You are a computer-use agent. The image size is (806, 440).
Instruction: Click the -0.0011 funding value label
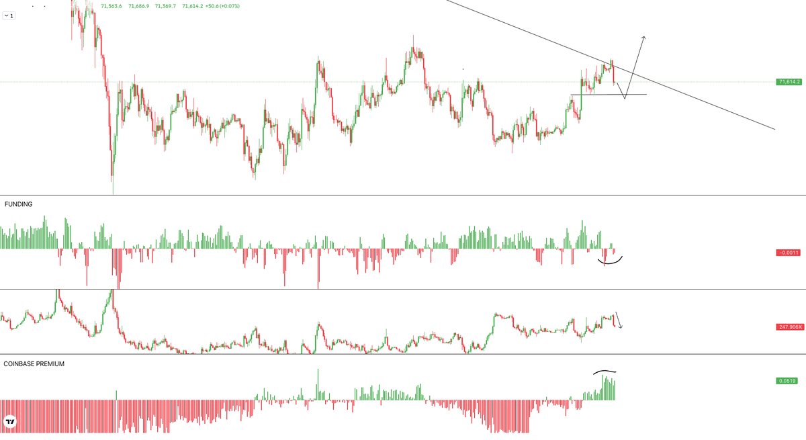point(787,253)
